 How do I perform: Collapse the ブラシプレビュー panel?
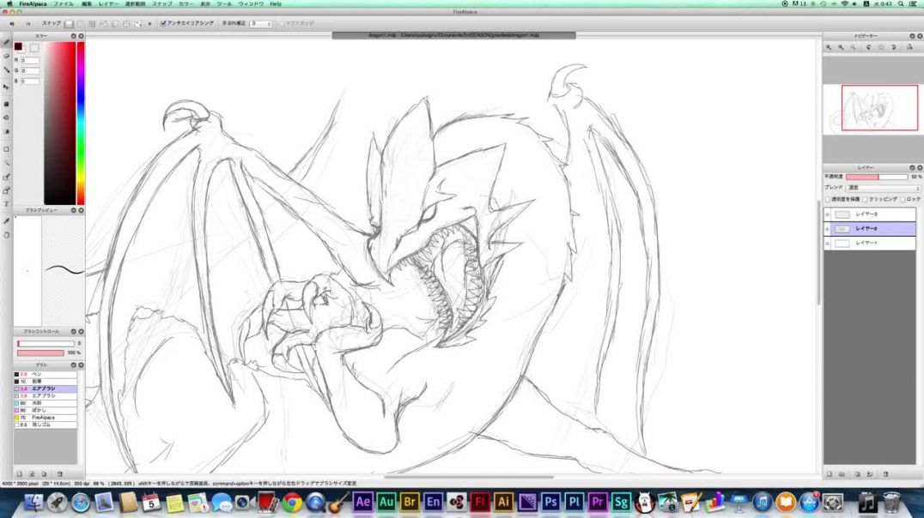pos(74,210)
